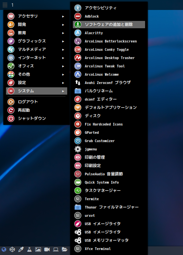Open Avahi Zeroconf ブラウザ icon
Screen dimensions: 183x255
tap(78, 83)
